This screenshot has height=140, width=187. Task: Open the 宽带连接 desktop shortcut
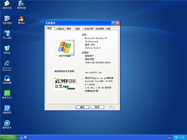[21, 5]
